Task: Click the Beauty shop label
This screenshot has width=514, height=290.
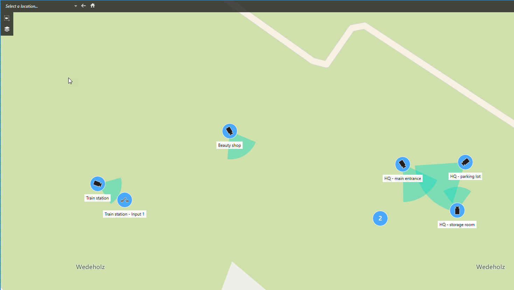Action: point(229,145)
